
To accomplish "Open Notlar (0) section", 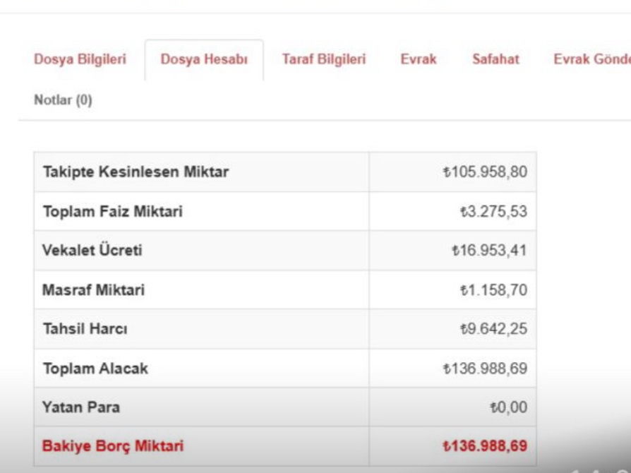I will coord(64,100).
